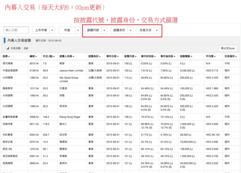Click the average price HKD 1.860
Screen dimensions: 241x173
point(212,88)
